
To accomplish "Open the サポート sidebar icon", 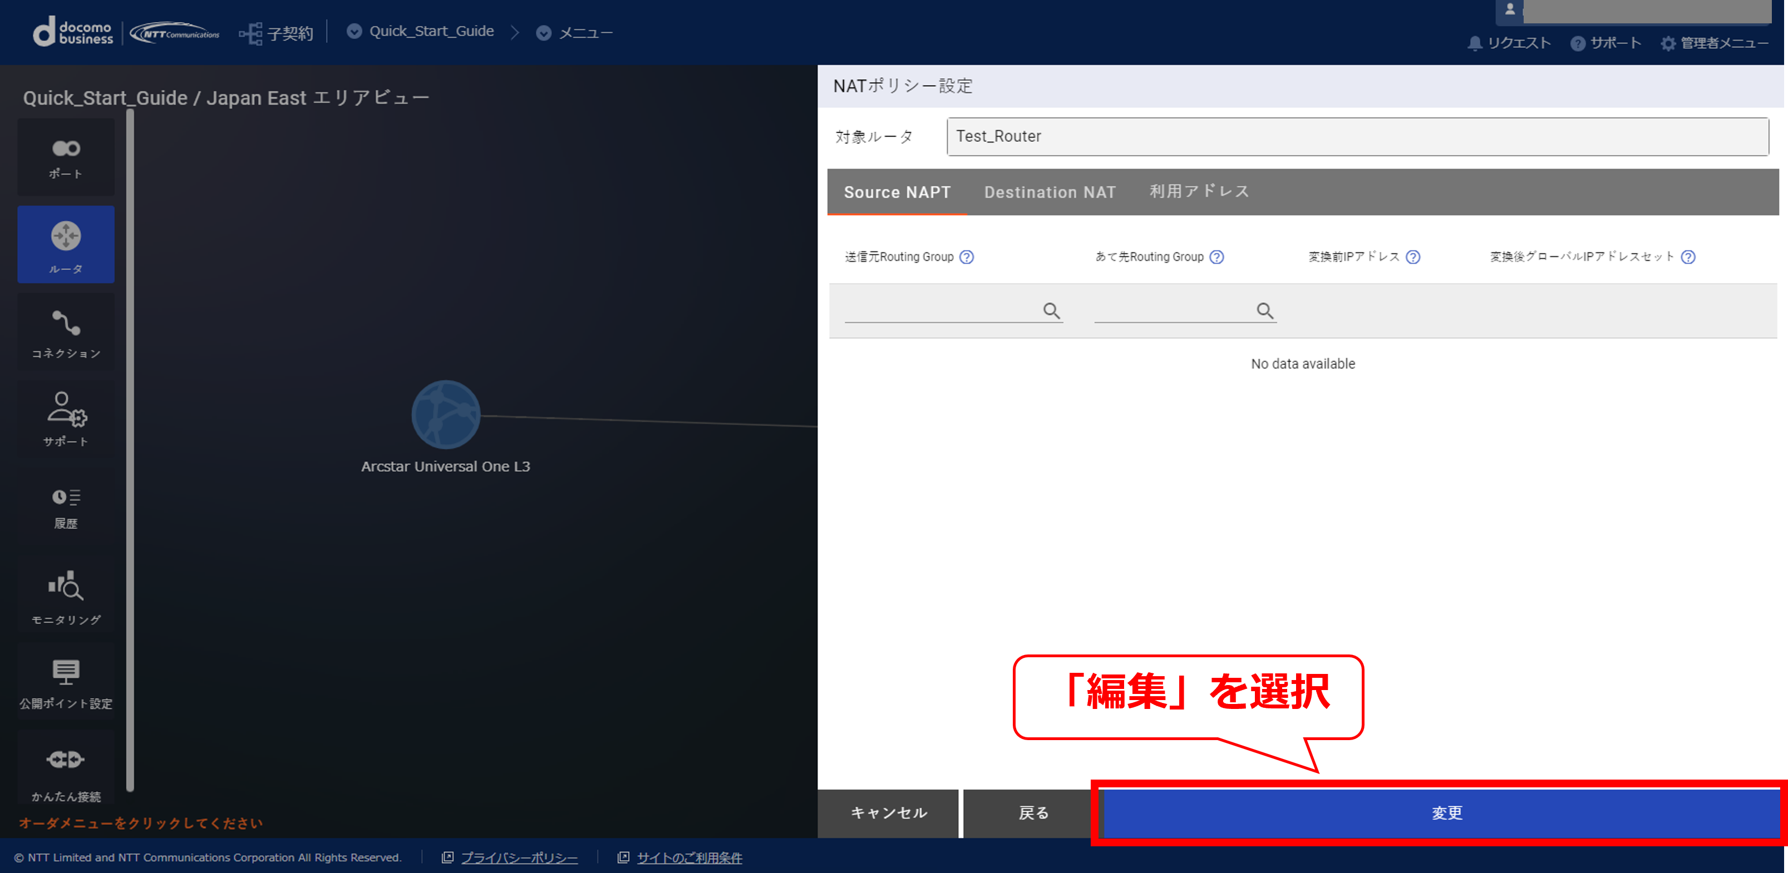I will (66, 419).
